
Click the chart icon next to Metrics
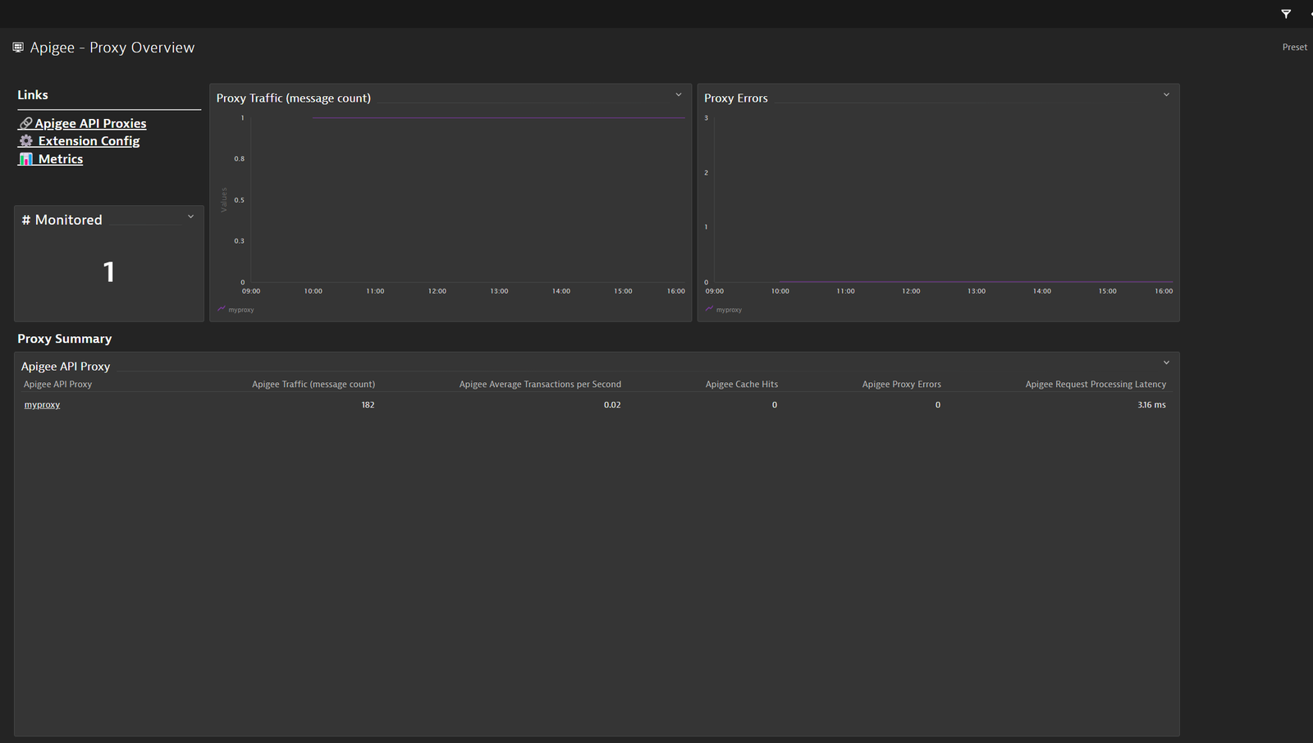[x=26, y=159]
